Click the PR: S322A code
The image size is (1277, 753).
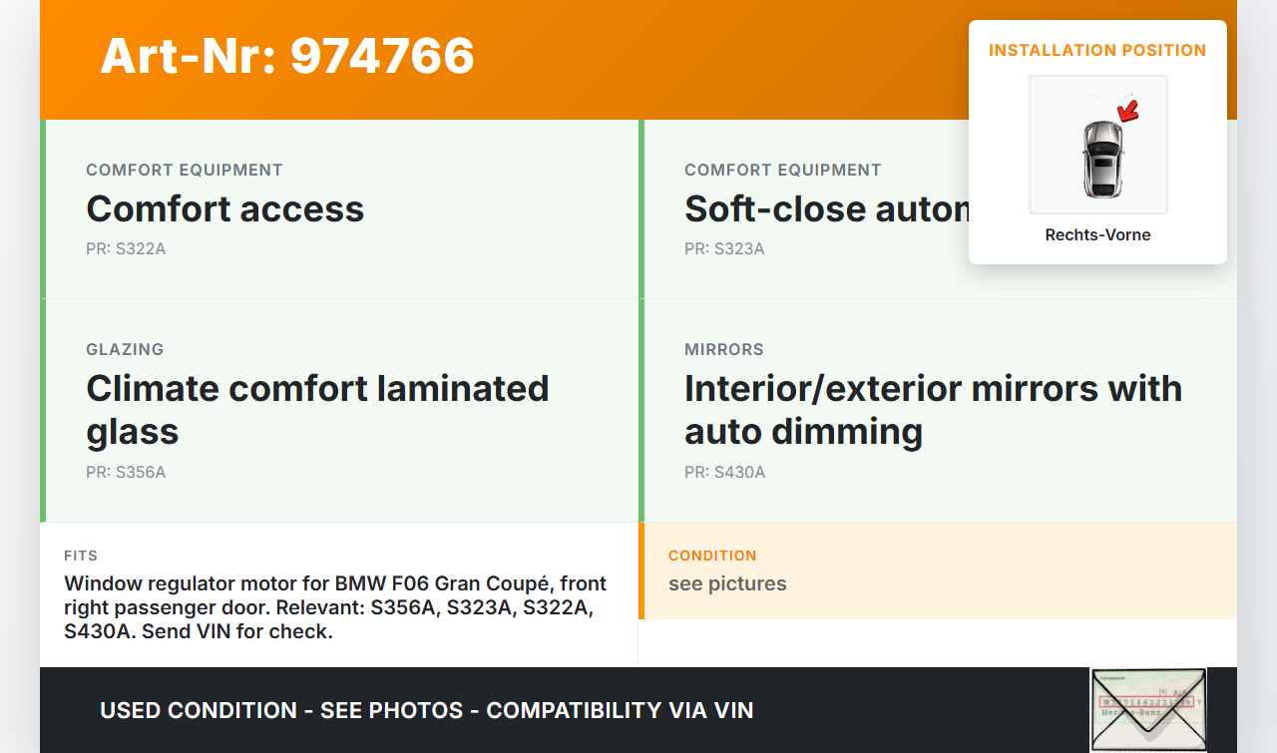[126, 249]
